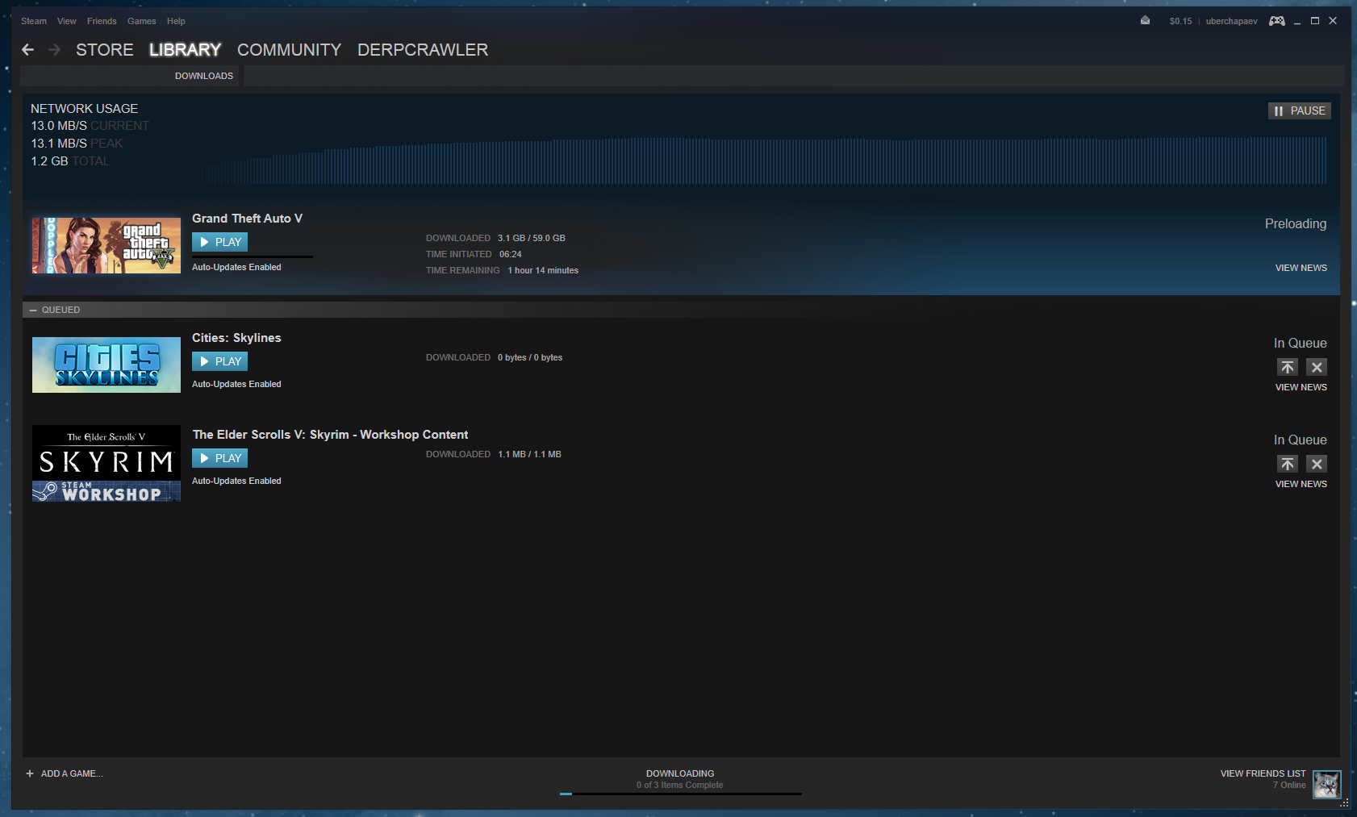
Task: Go forward with the right arrow
Action: 54,50
